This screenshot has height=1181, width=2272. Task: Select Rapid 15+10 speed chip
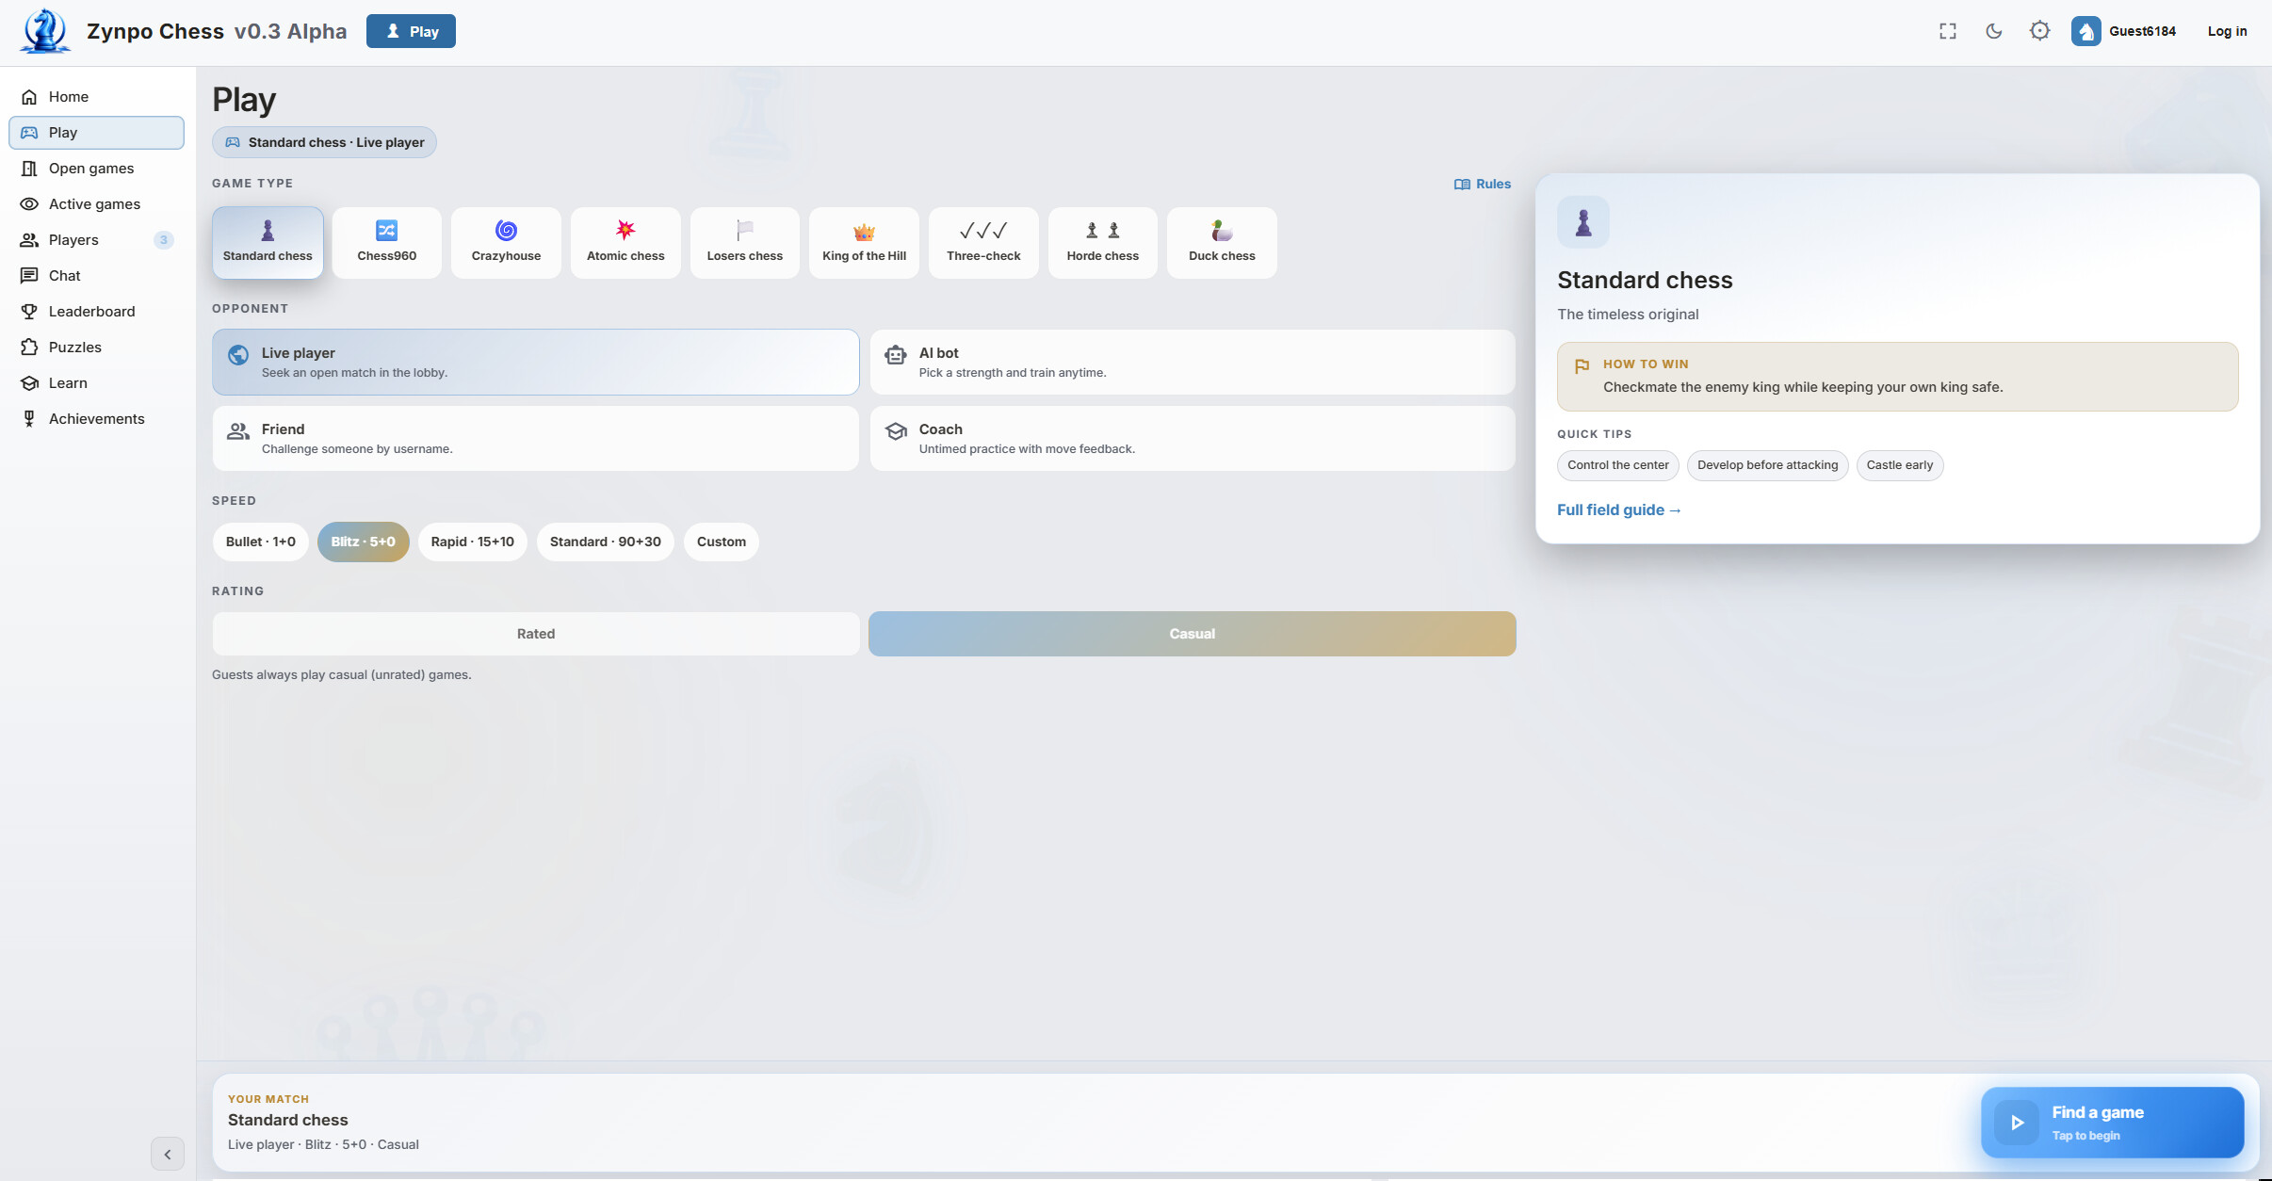472,542
